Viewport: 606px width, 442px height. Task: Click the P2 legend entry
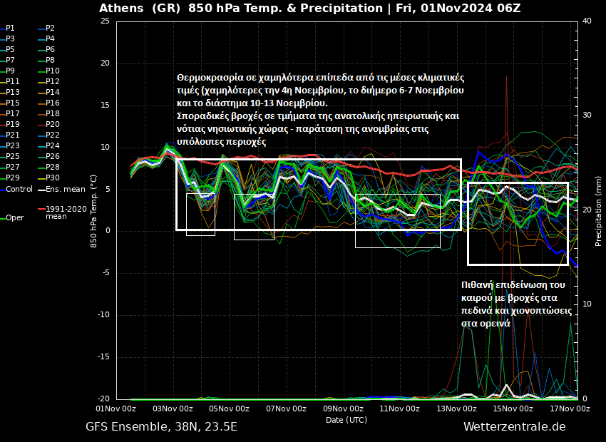tap(50, 28)
